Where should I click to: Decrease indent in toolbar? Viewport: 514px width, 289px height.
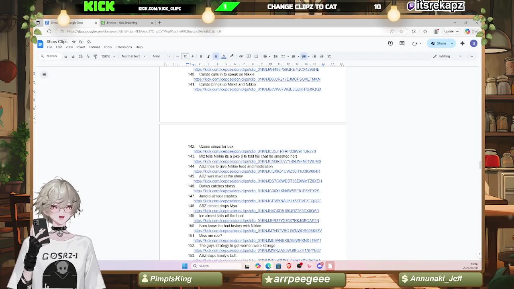[314, 56]
